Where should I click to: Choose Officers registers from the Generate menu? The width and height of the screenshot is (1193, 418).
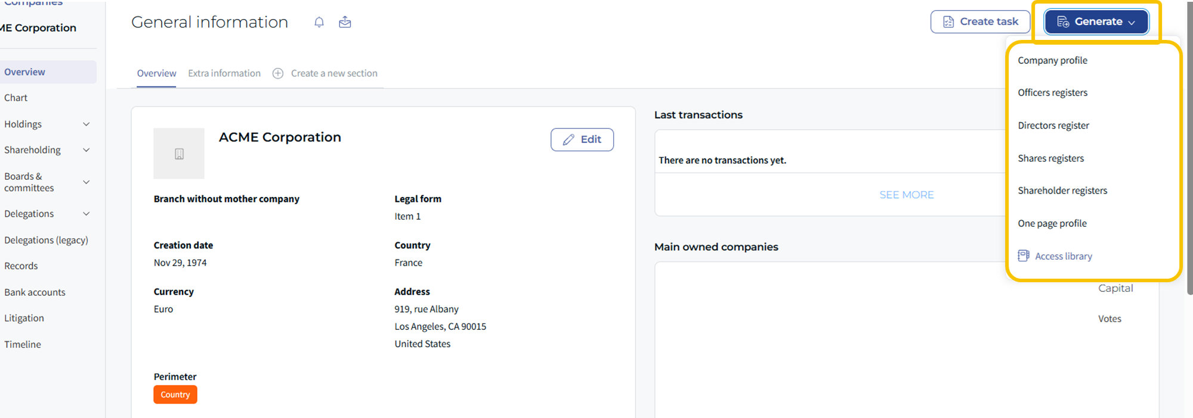click(x=1052, y=93)
